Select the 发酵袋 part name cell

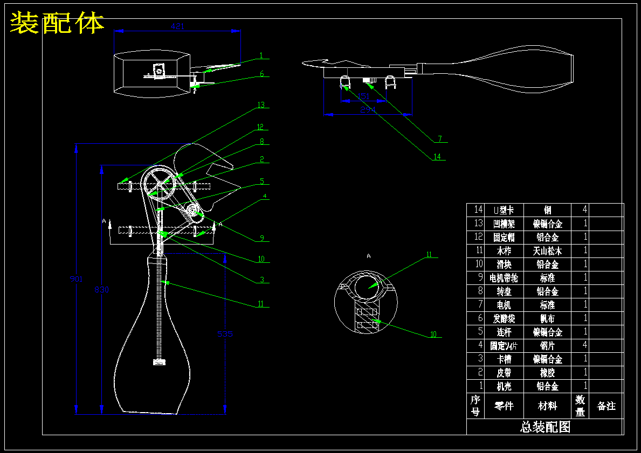pyautogui.click(x=504, y=319)
